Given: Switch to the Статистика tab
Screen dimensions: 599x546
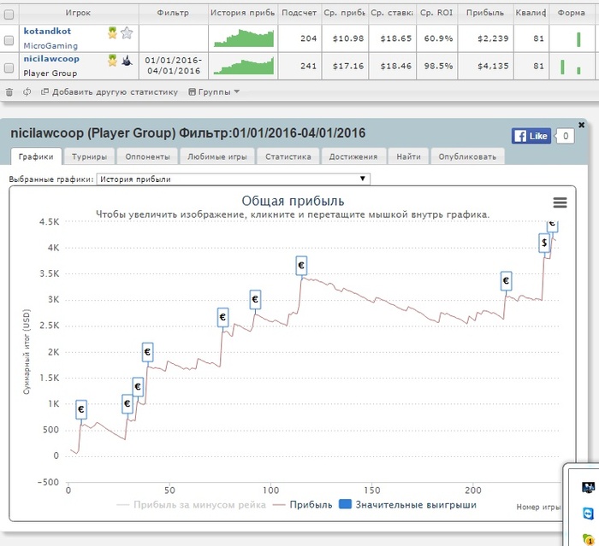Looking at the screenshot, I should pos(288,156).
